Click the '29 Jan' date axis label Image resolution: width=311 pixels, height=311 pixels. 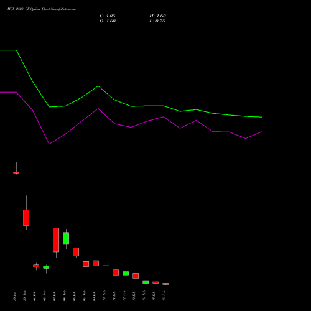click(x=15, y=296)
